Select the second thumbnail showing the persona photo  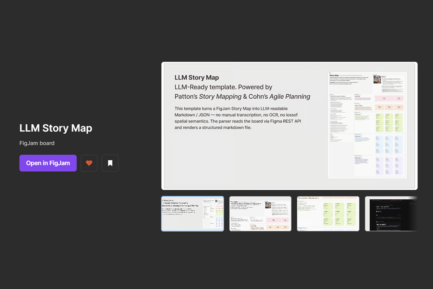[x=261, y=213]
